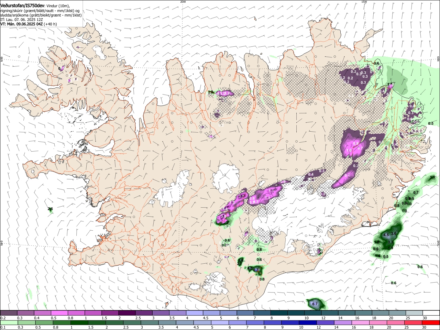440x330 pixels.
Task: Click the lightest green 0.1–0.3 rain legend swatch
Action: click(x=9, y=322)
